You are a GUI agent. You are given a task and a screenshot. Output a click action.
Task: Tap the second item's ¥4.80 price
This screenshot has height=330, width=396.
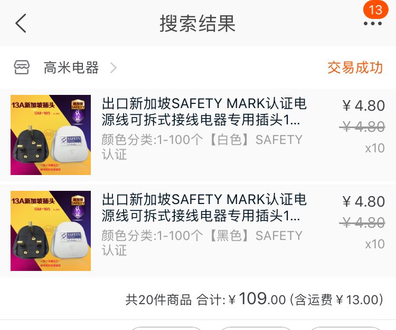coord(363,202)
